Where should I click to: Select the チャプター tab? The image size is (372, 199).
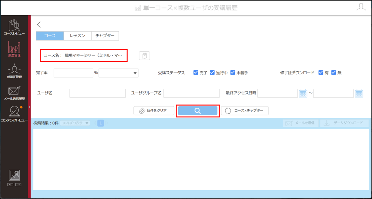pos(105,36)
